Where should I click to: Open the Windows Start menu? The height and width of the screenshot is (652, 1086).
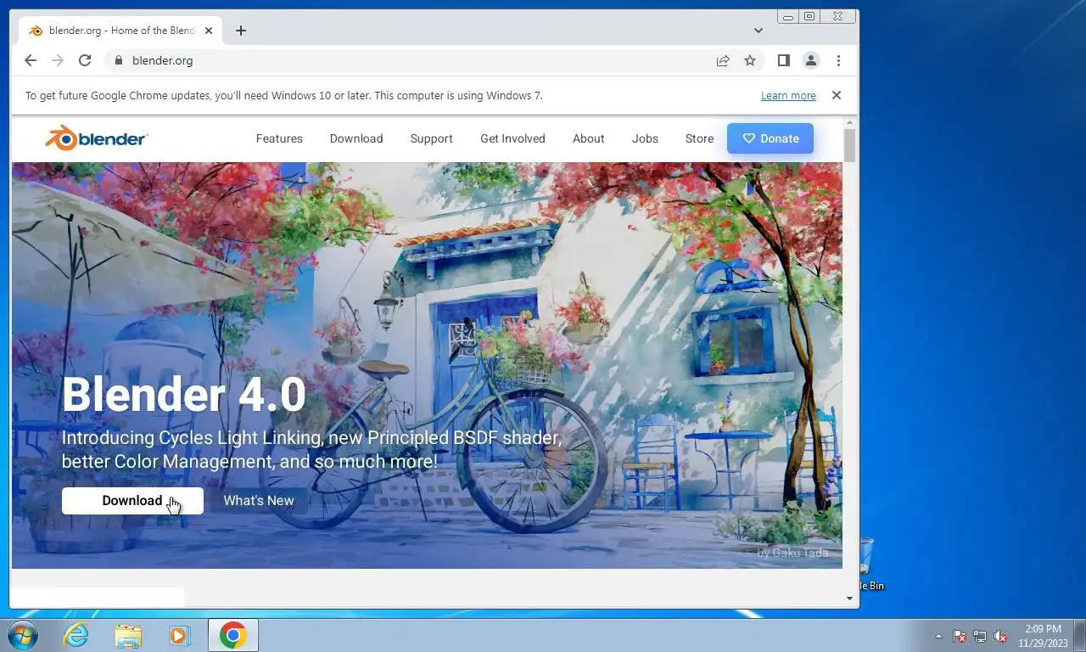(22, 635)
